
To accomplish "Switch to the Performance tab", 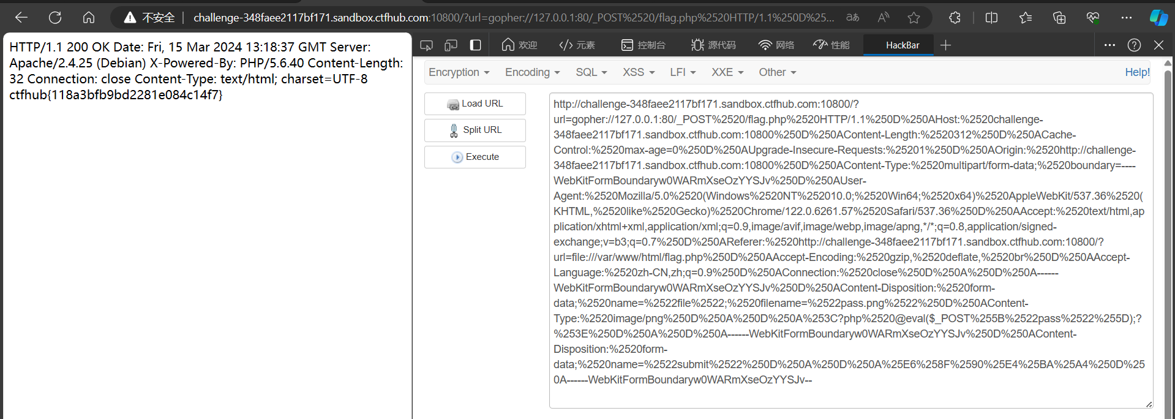I will pos(832,45).
